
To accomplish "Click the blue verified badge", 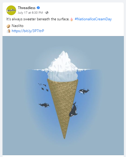I will pyautogui.click(x=38, y=8).
